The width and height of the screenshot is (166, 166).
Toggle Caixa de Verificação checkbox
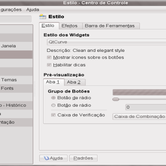(x=54, y=115)
